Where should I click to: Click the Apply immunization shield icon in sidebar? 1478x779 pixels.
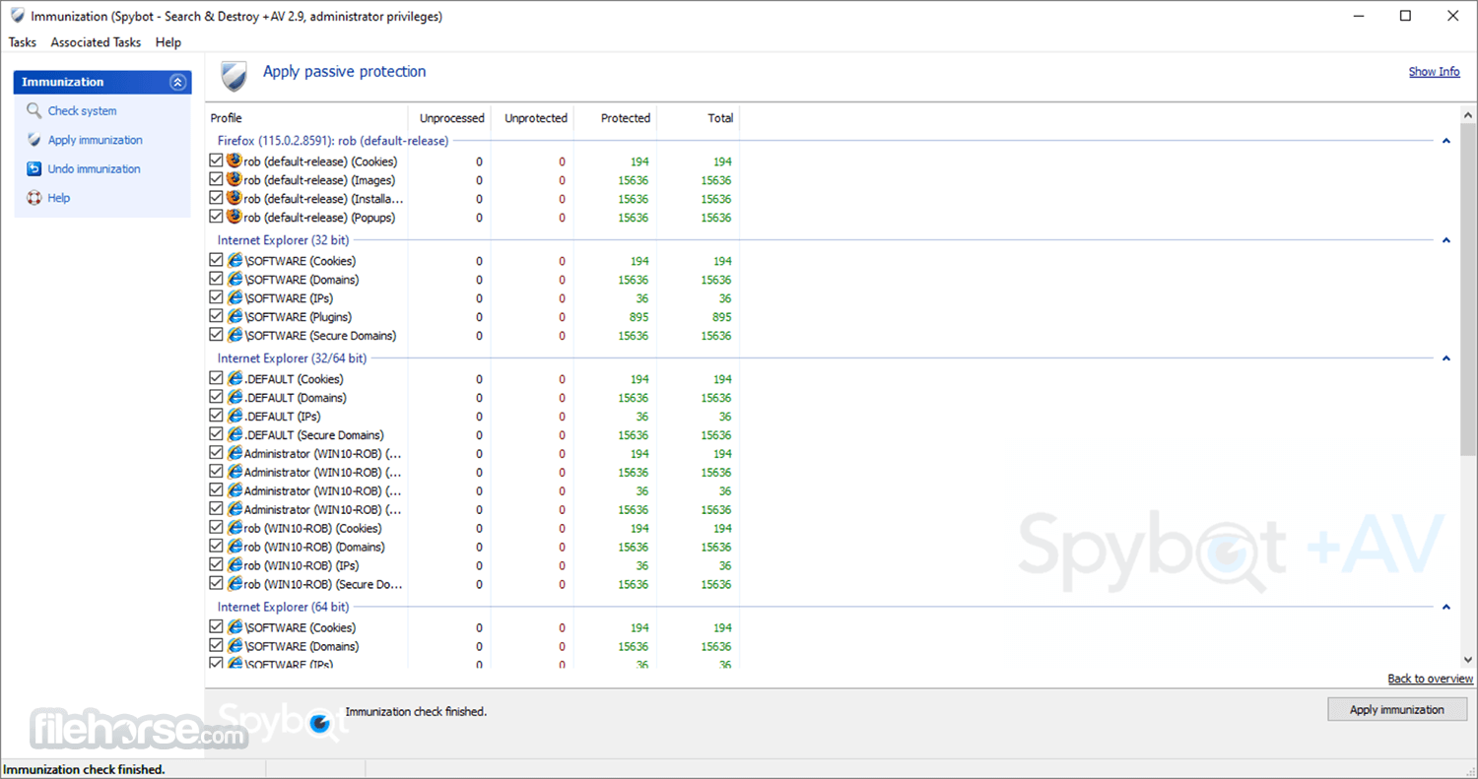[34, 140]
